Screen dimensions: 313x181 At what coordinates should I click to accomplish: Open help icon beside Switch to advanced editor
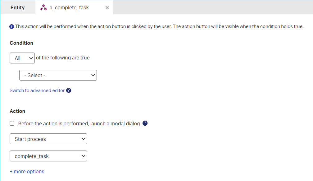[x=69, y=90]
